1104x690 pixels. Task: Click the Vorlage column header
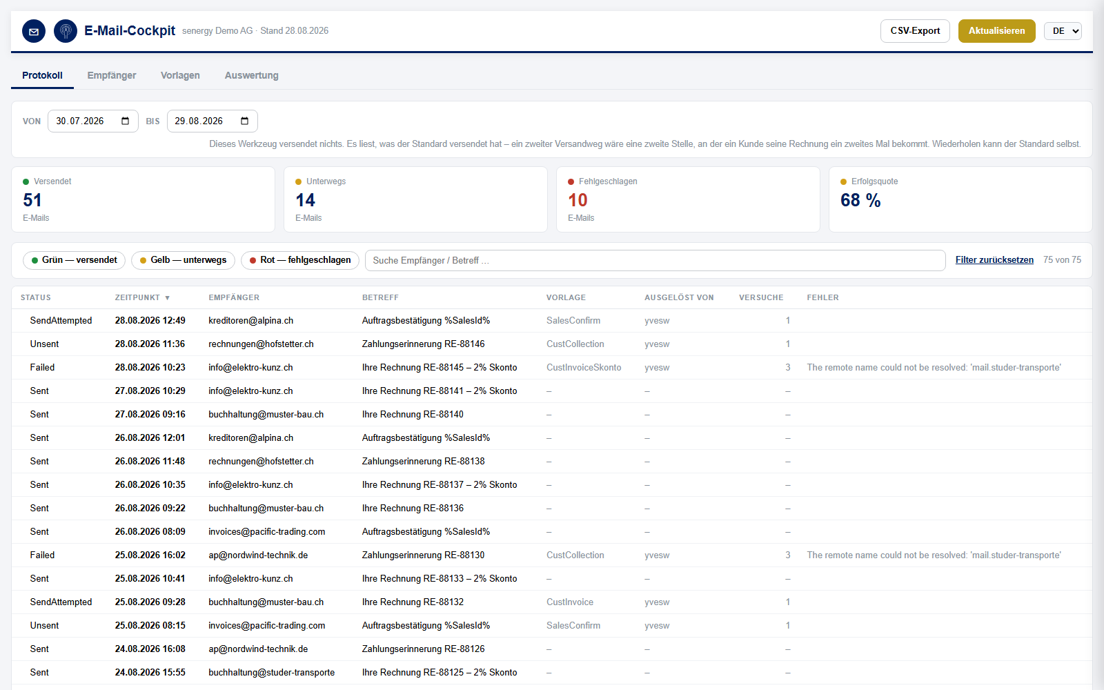click(566, 298)
